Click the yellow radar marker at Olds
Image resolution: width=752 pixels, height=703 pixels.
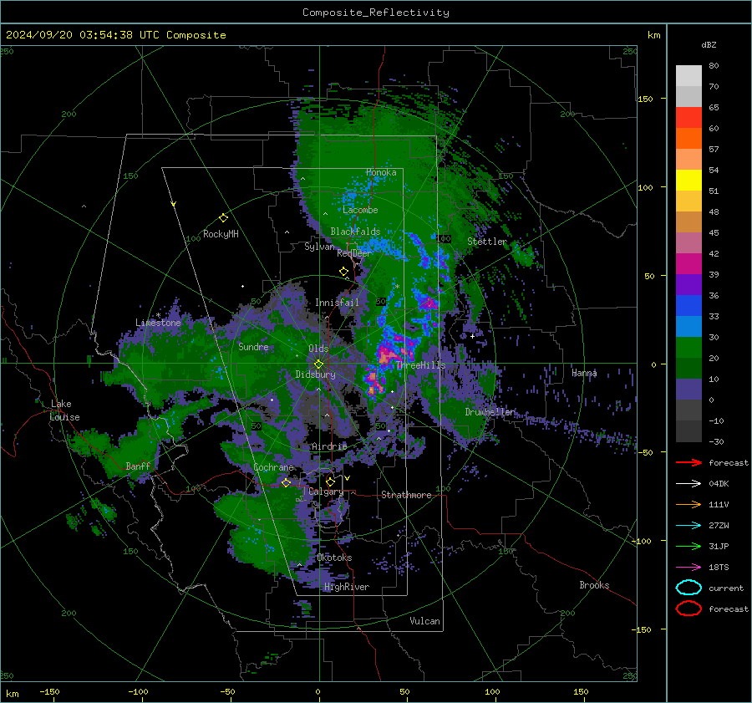tap(318, 364)
